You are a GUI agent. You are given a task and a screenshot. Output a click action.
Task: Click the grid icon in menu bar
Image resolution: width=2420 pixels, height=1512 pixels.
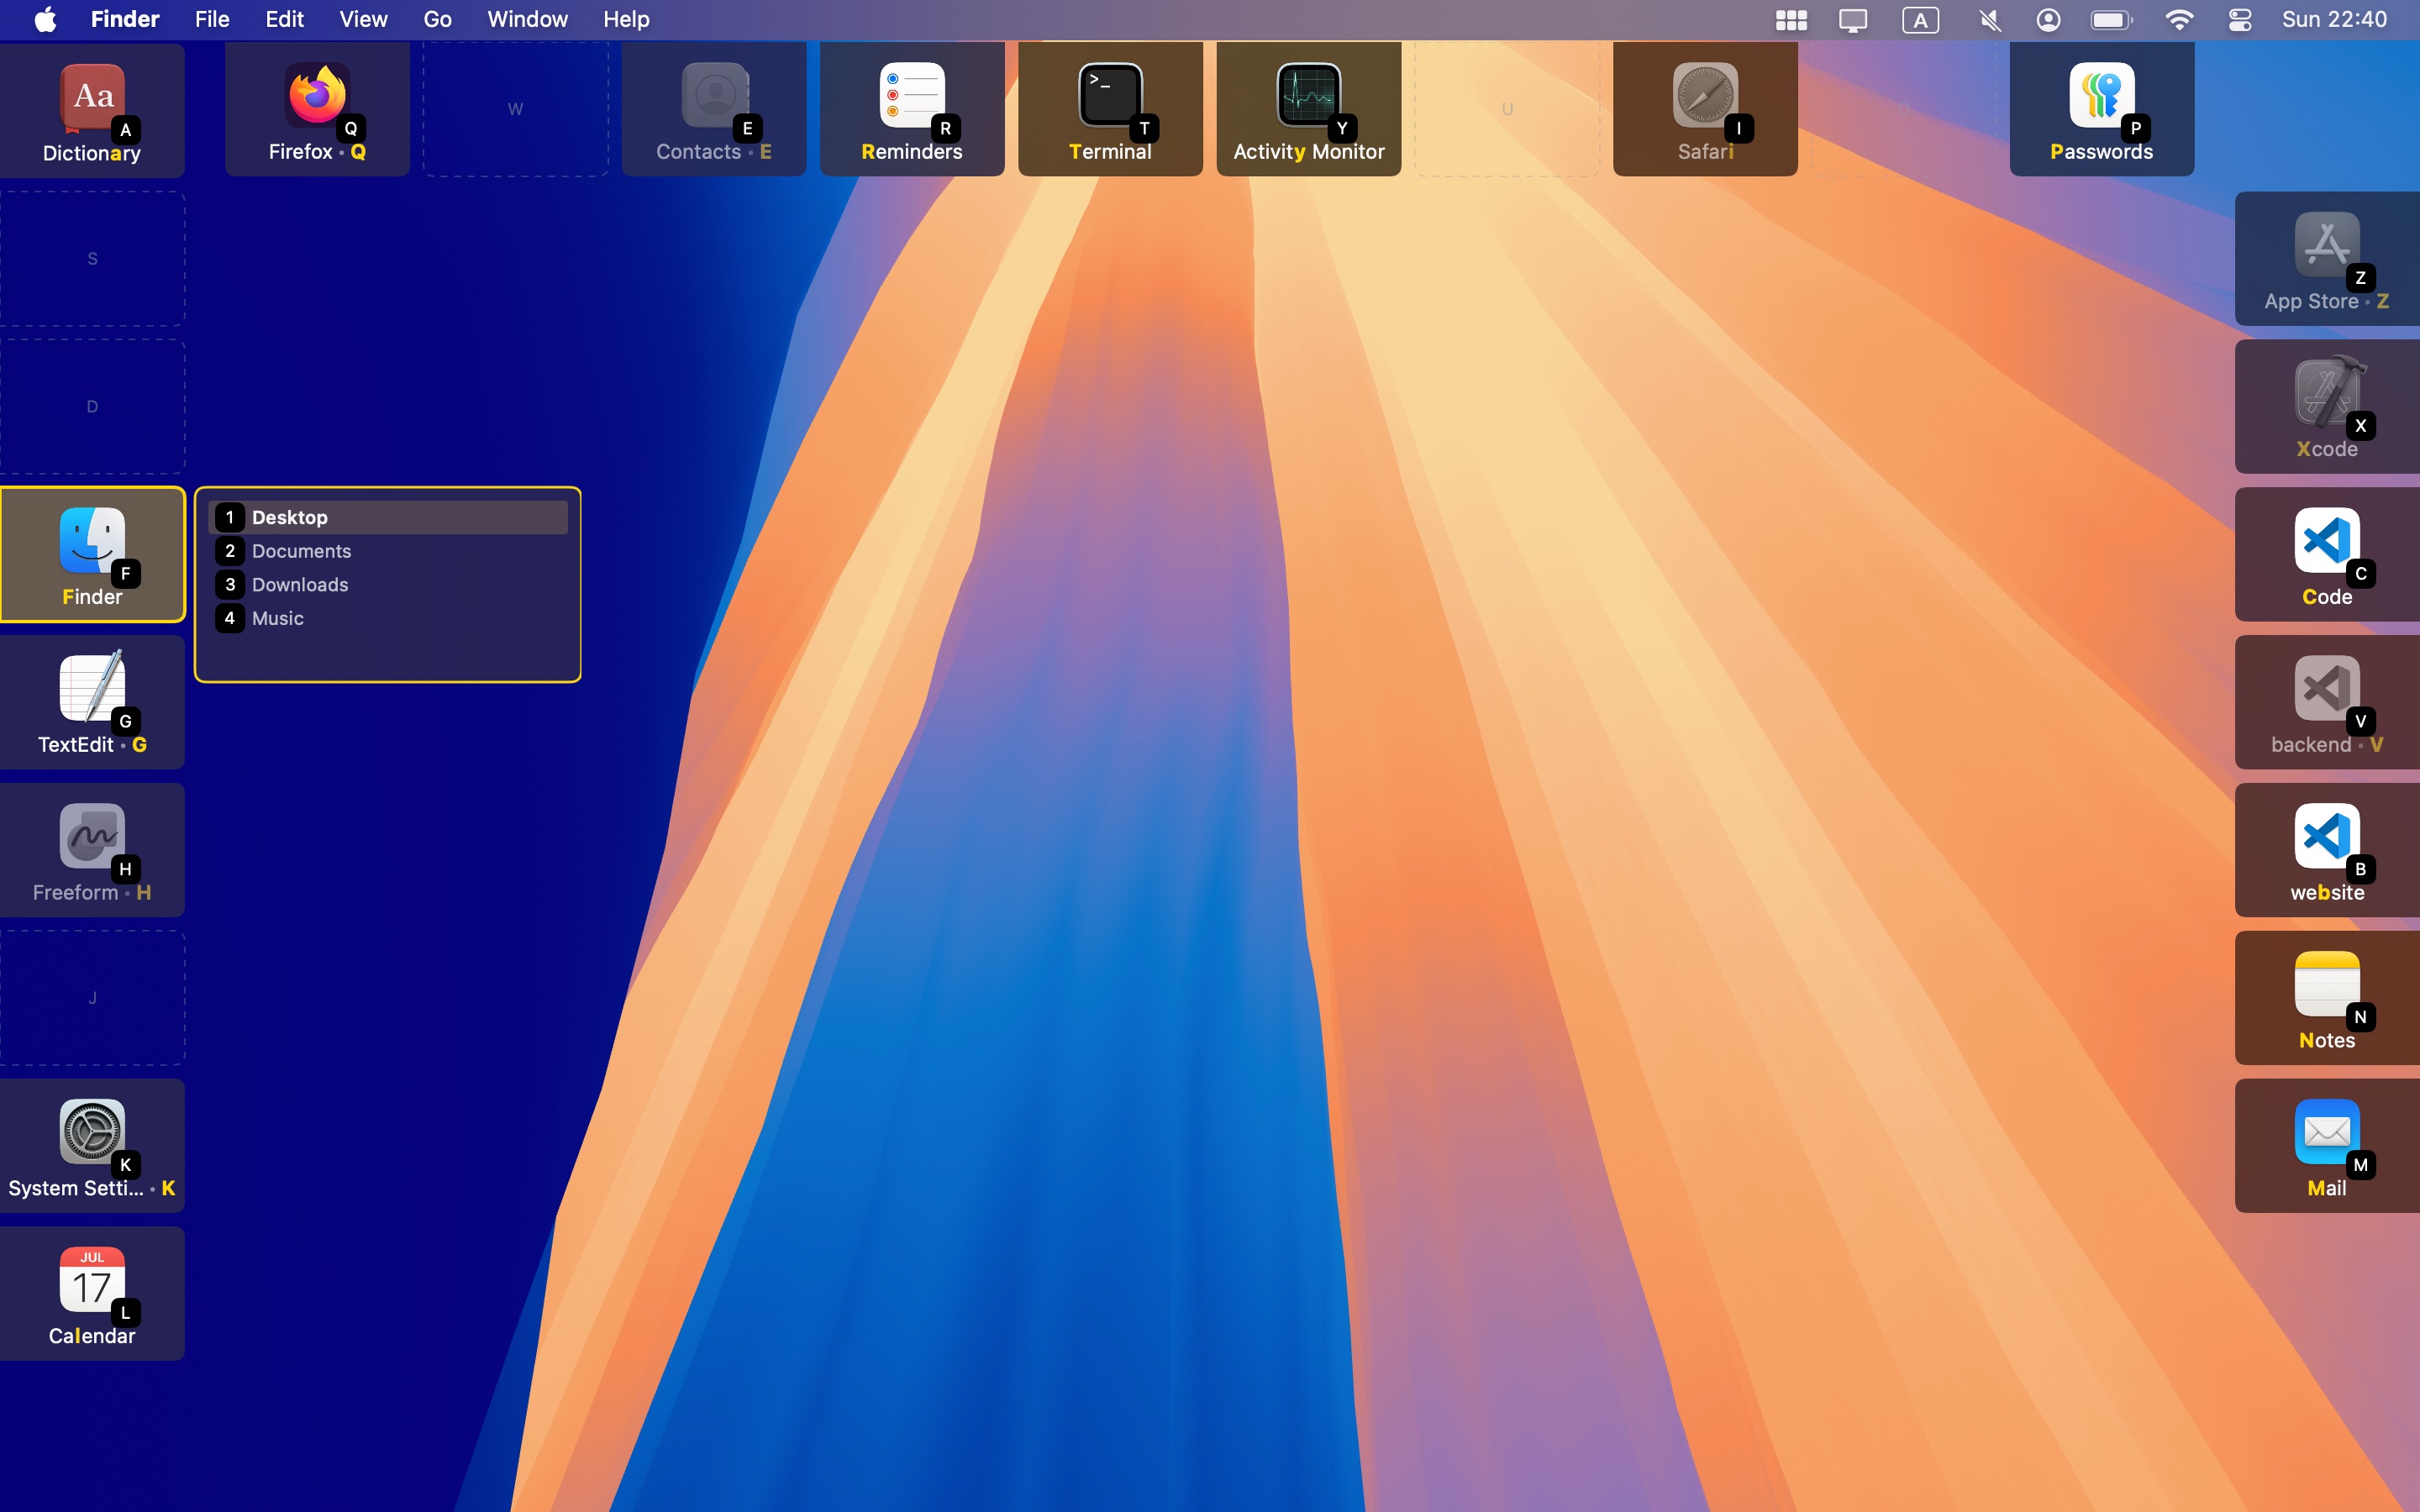pos(1791,20)
